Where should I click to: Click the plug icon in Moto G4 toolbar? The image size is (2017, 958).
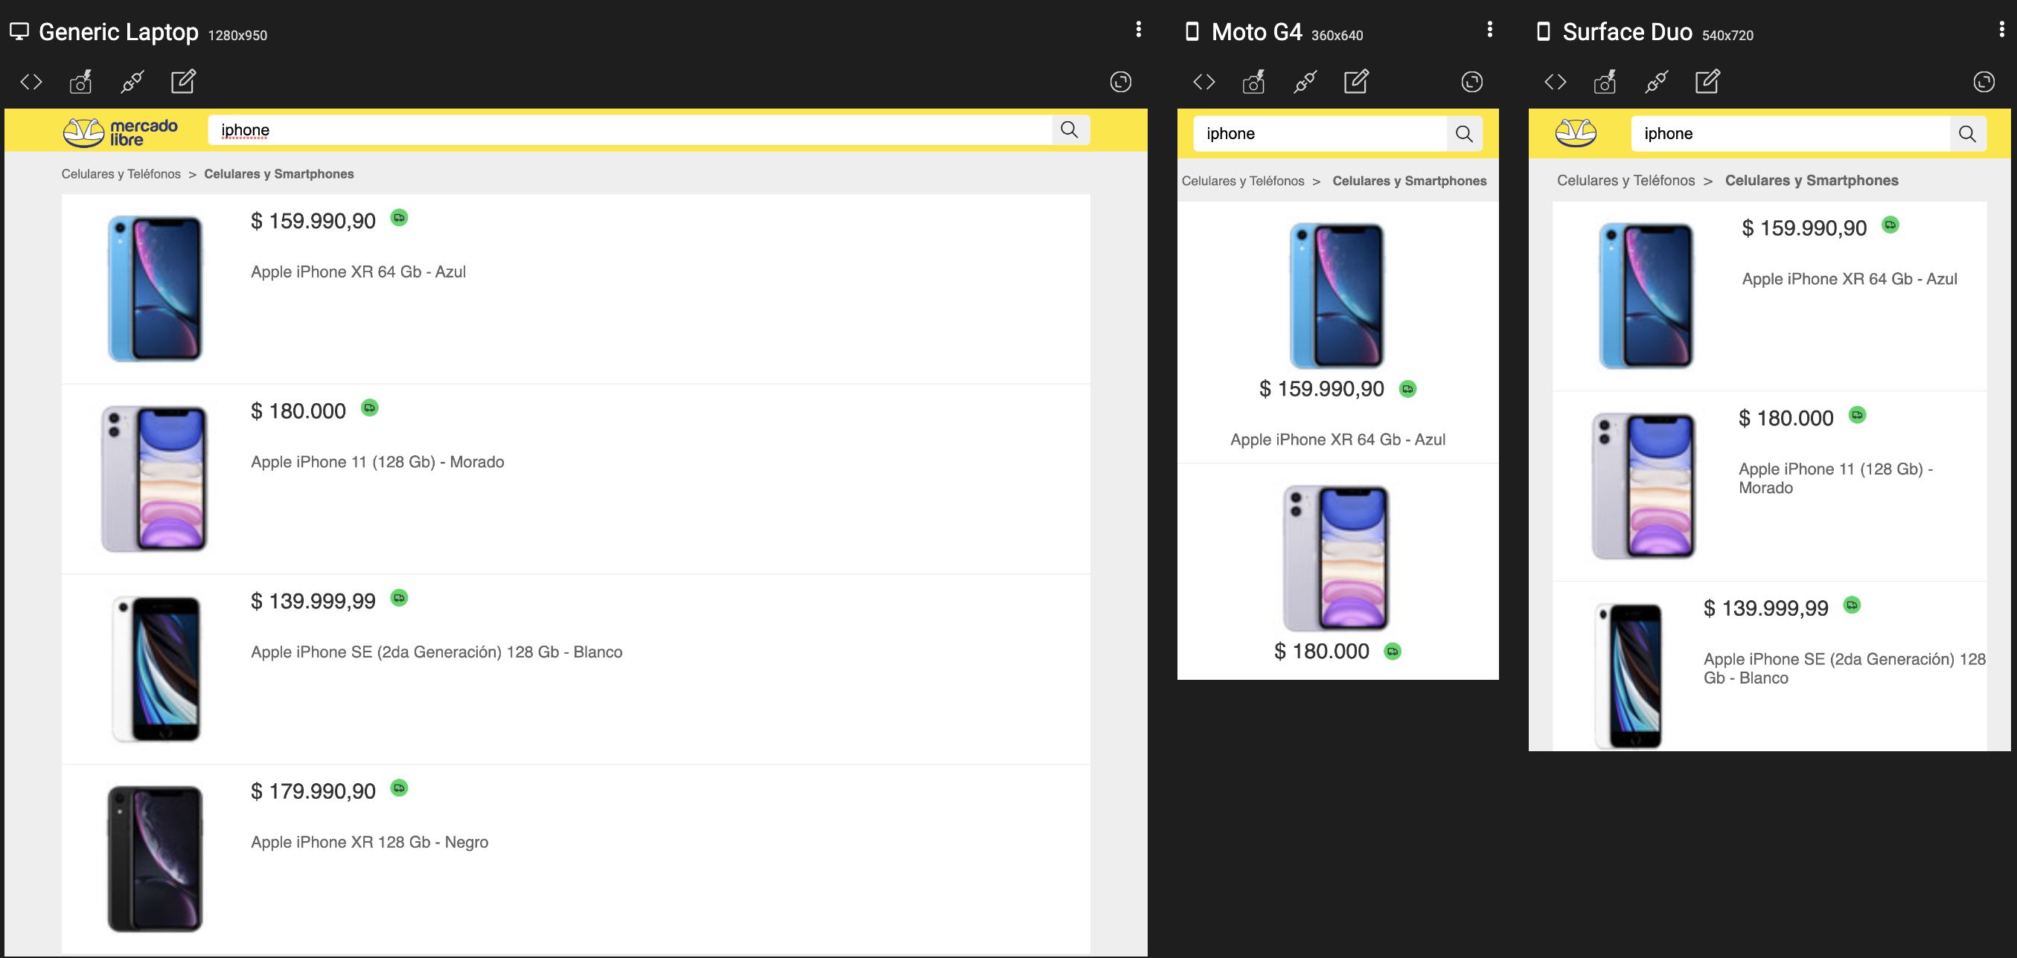1305,81
